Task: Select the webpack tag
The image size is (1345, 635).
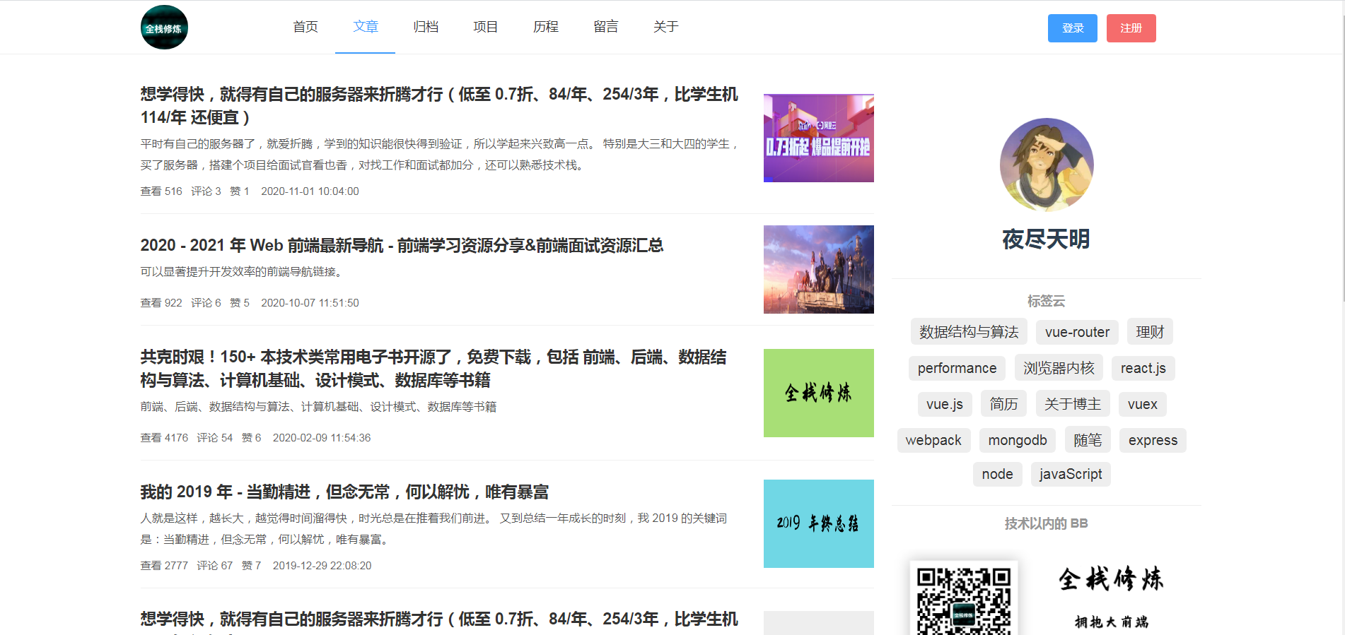Action: coord(933,440)
